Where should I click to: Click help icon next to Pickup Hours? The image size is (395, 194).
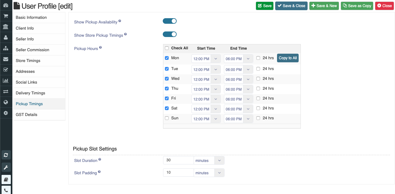[x=100, y=47]
